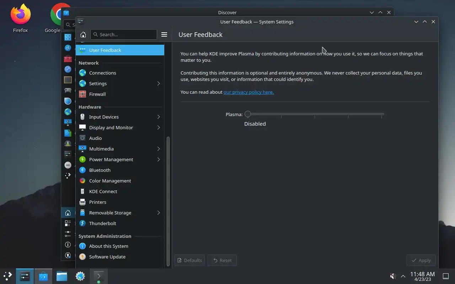Screen dimensions: 455x284
Task: Click the Discover window title bar
Action: click(227, 12)
